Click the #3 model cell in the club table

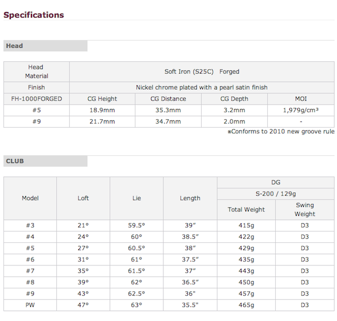click(x=30, y=225)
